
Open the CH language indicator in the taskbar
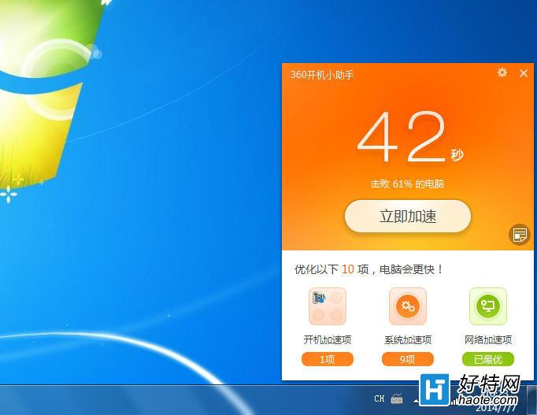(x=379, y=398)
